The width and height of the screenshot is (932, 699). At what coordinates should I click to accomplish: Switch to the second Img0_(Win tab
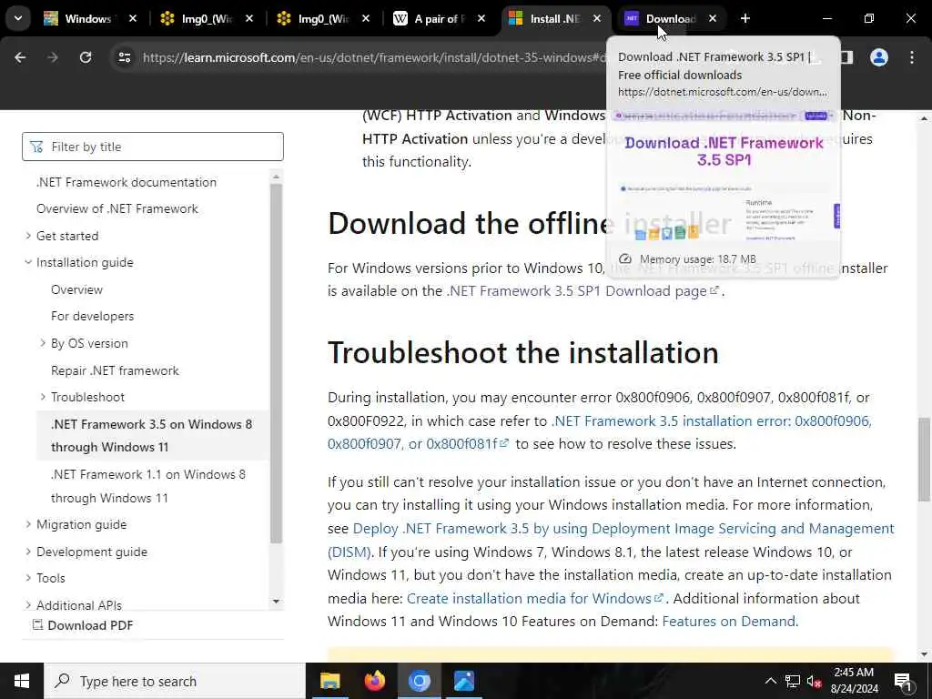point(322,18)
